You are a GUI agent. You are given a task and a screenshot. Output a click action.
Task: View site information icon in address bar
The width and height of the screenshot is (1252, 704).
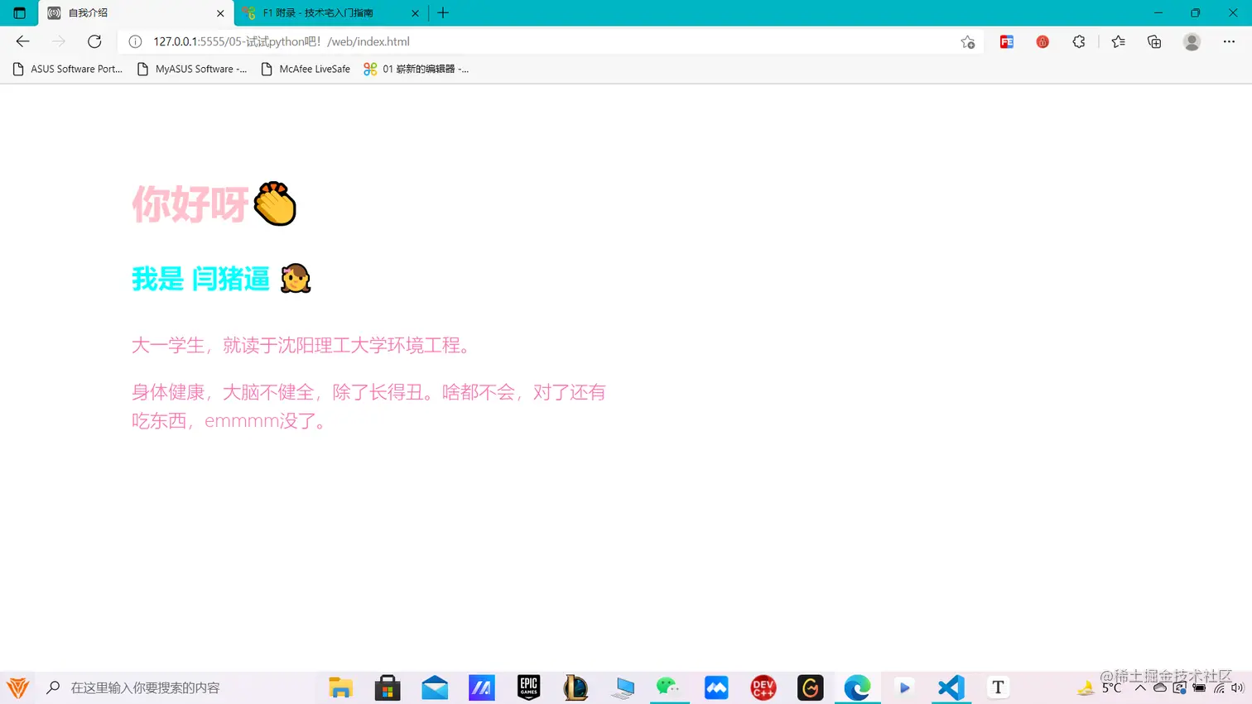click(135, 41)
